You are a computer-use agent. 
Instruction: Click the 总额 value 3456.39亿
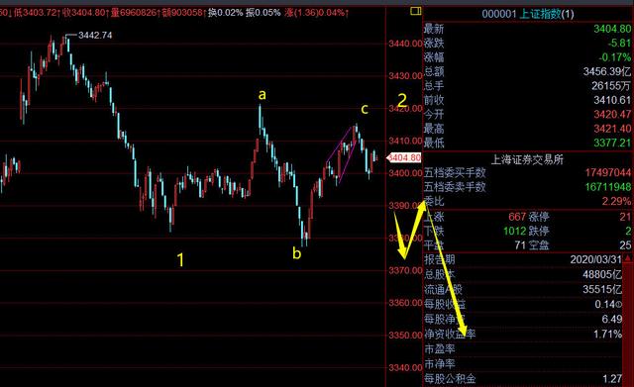607,71
